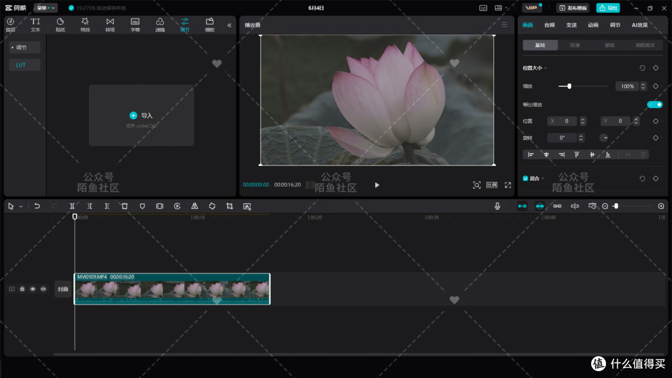Image resolution: width=672 pixels, height=378 pixels.
Task: Switch to the 动画 tab
Action: (x=593, y=25)
